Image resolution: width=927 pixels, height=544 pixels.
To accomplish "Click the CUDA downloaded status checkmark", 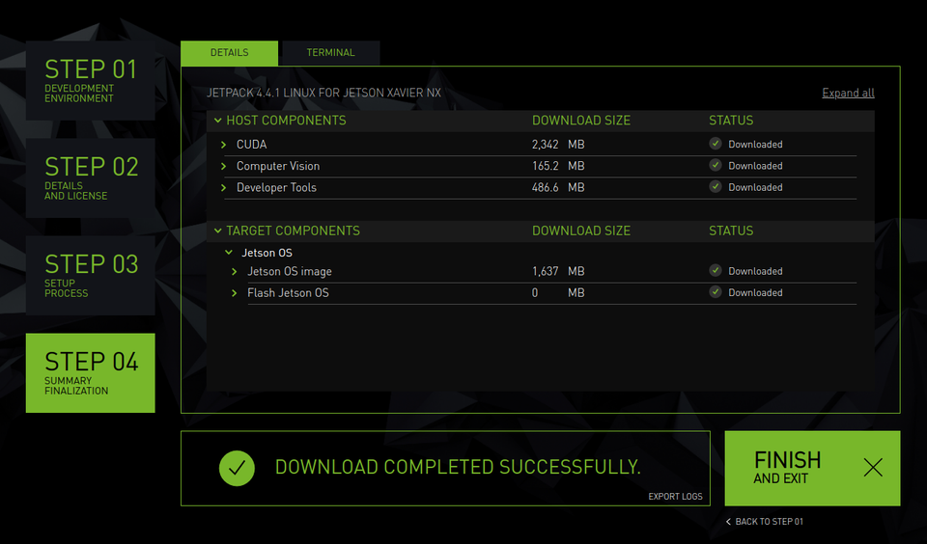I will pos(716,144).
